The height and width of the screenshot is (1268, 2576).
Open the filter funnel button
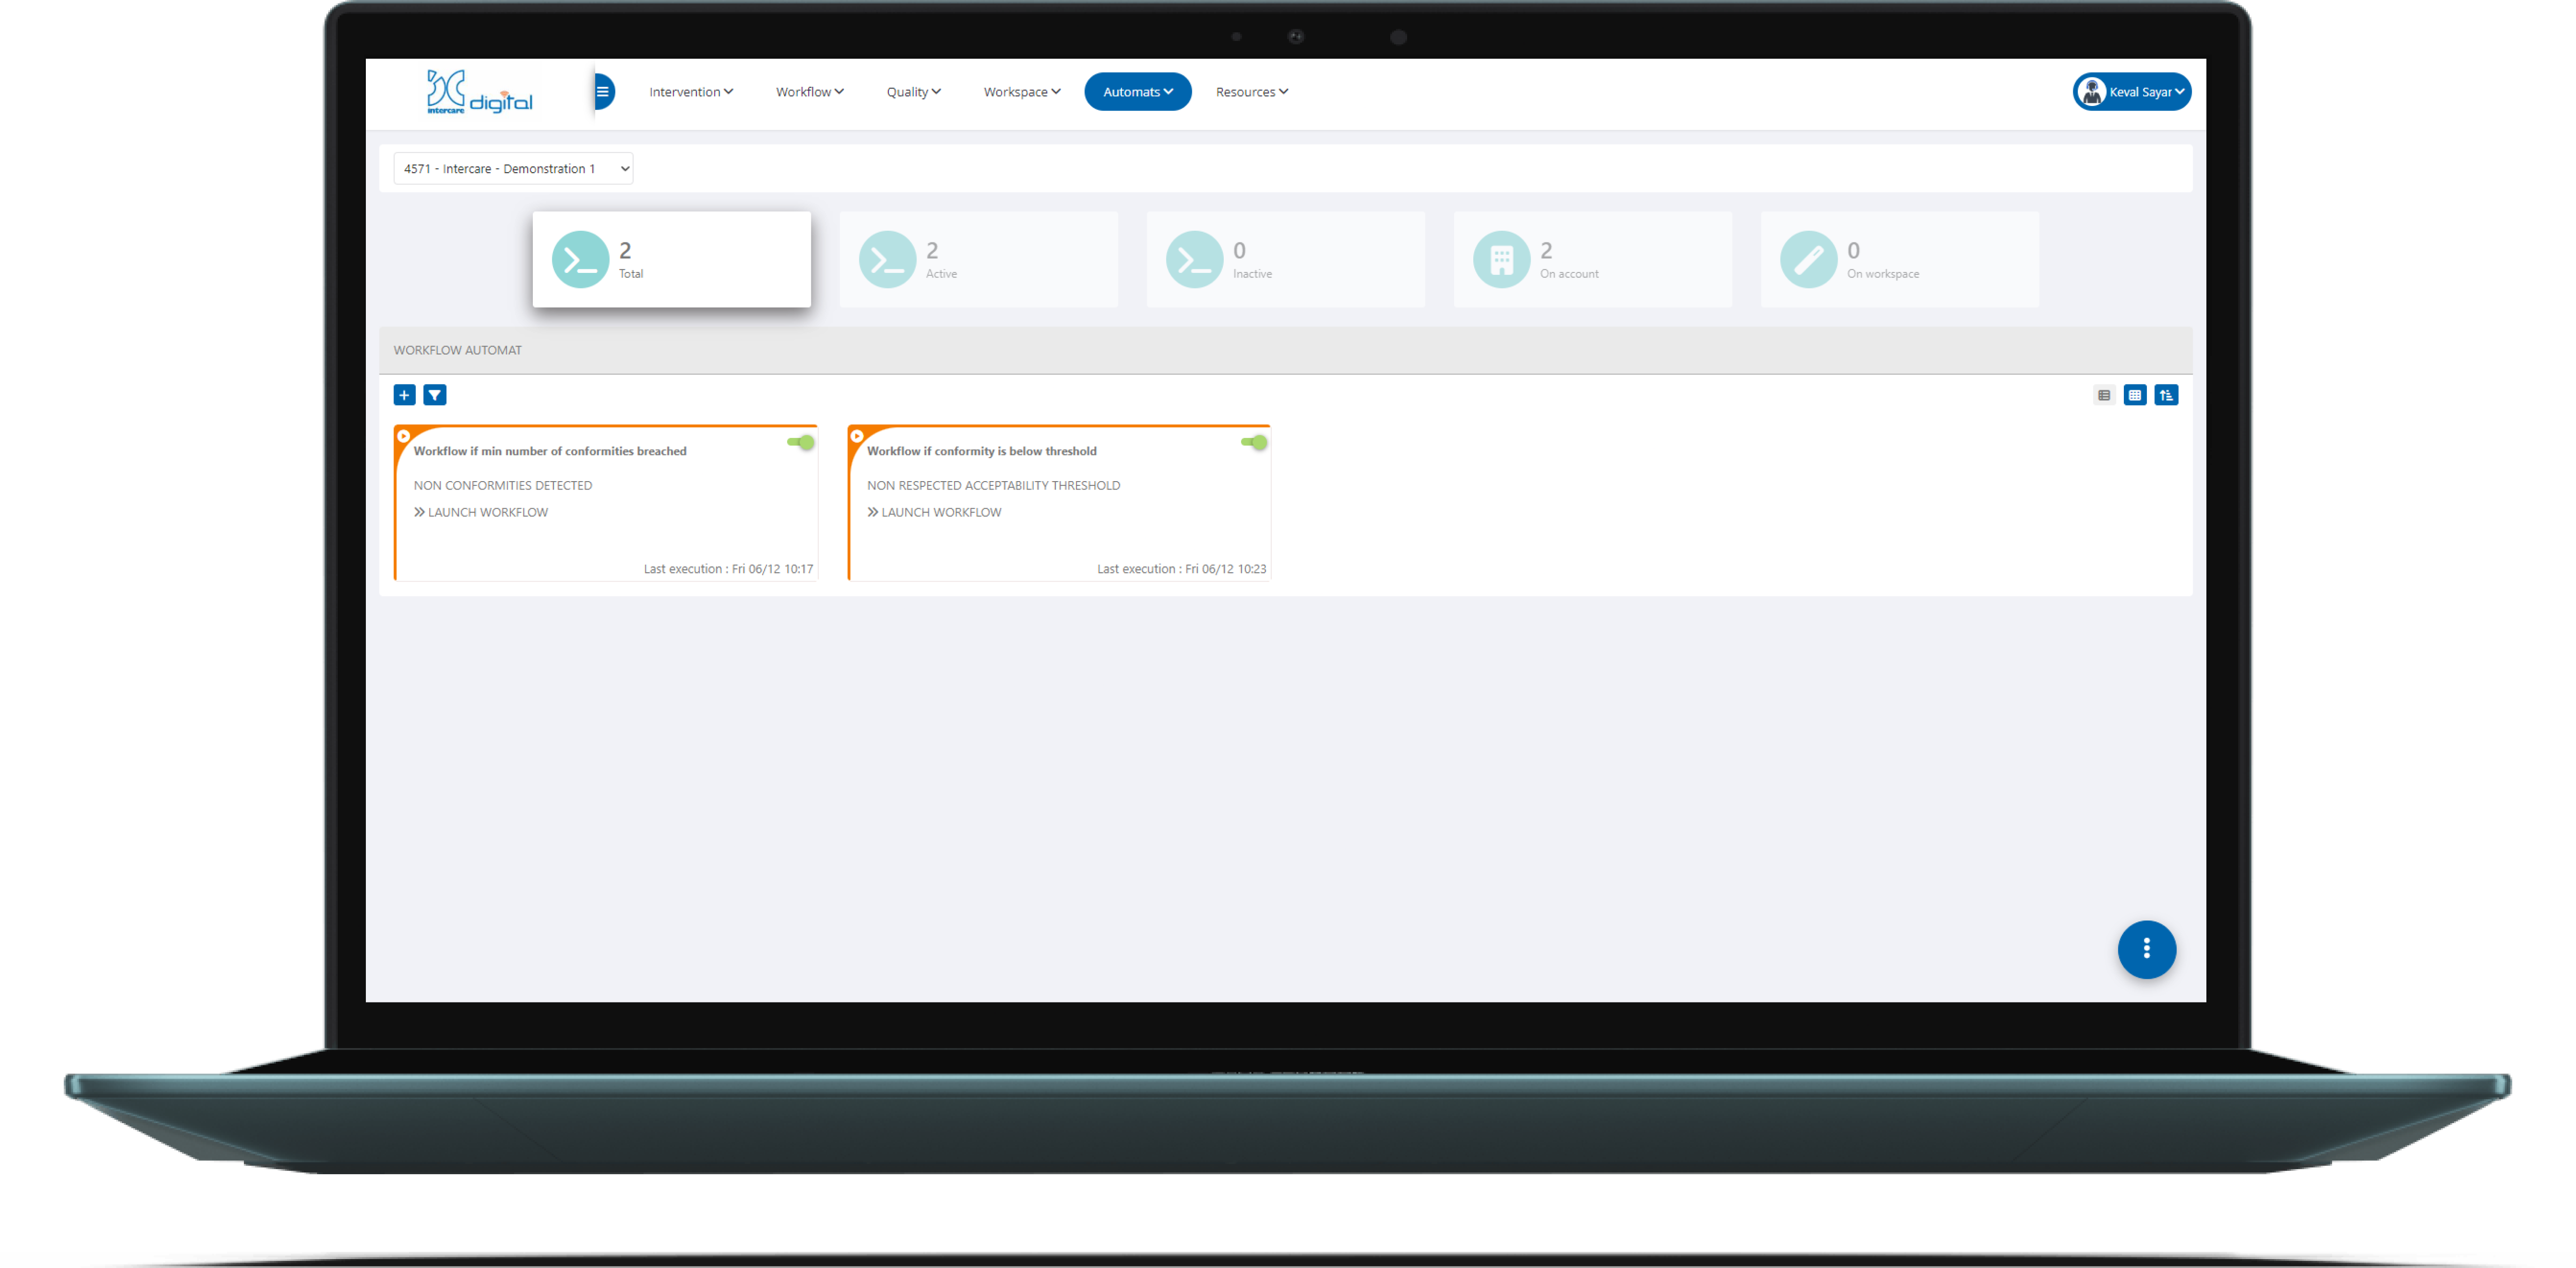tap(435, 395)
